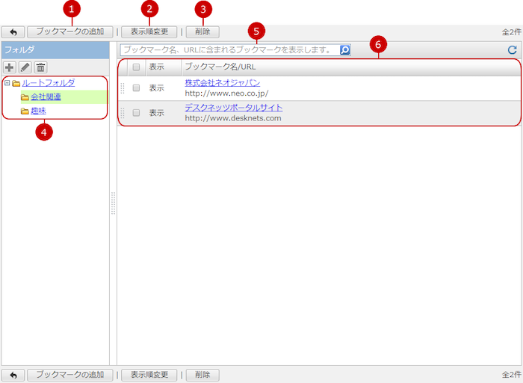Screen dimensions: 523x383
Task: Click the delete folder trash icon
Action: [41, 67]
